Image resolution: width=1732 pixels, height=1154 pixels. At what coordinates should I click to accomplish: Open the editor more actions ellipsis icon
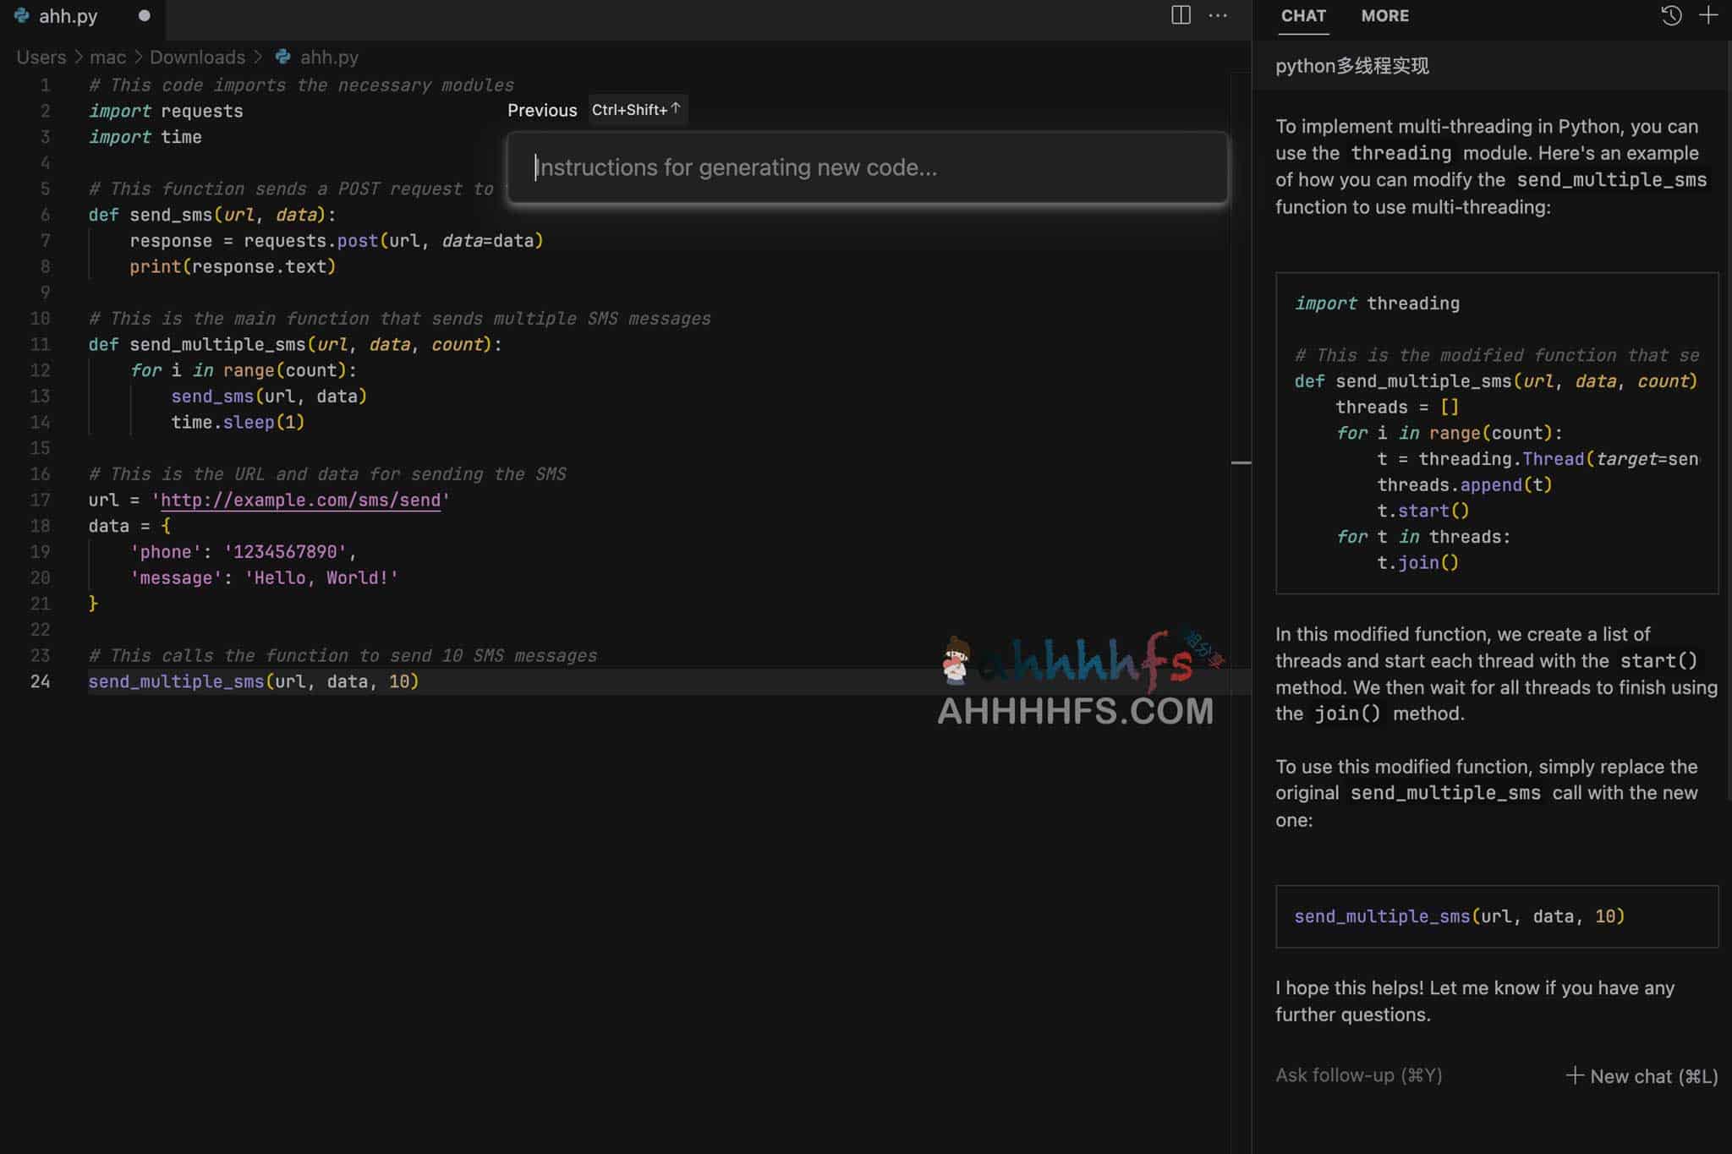point(1219,15)
